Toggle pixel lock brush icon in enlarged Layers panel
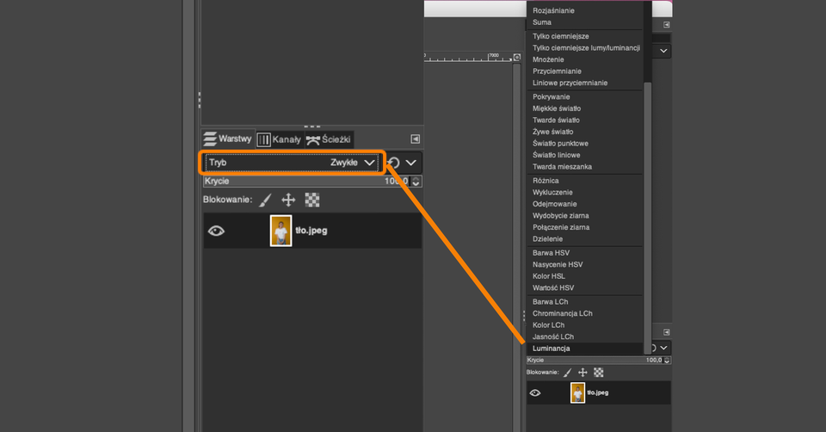 [x=265, y=200]
